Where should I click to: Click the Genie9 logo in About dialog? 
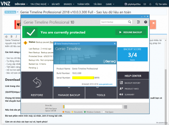(110, 61)
